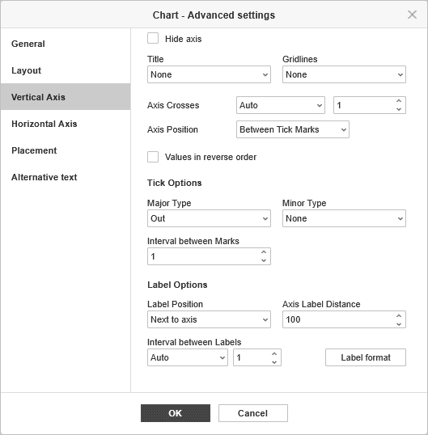Click the Axis Label Distance input field
This screenshot has width=428, height=435.
click(x=338, y=319)
